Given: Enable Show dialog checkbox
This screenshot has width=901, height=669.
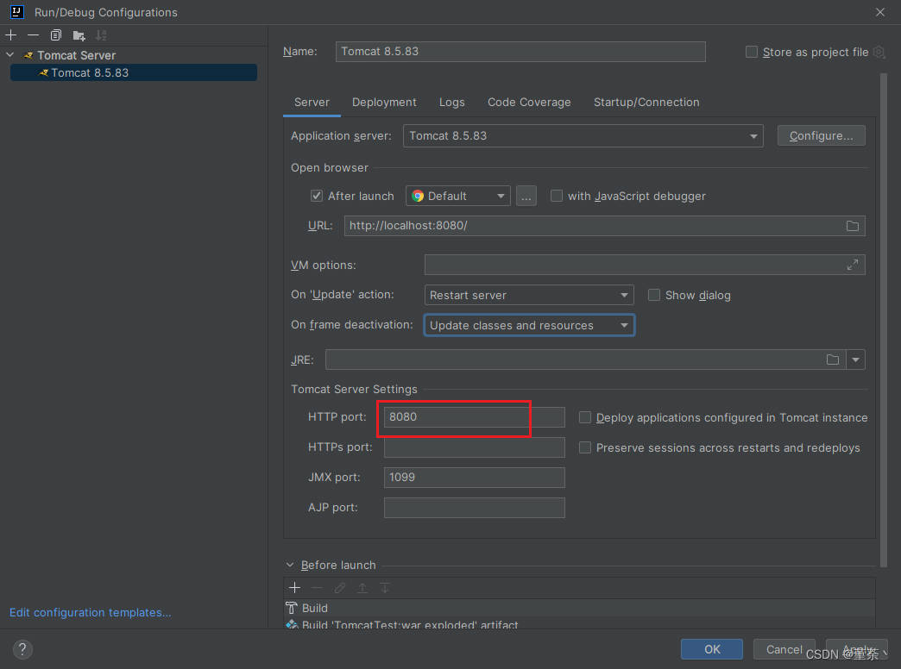Looking at the screenshot, I should coord(654,295).
